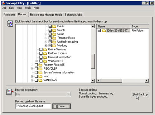Open the Tools menu
This screenshot has width=155, height=115.
28,8
